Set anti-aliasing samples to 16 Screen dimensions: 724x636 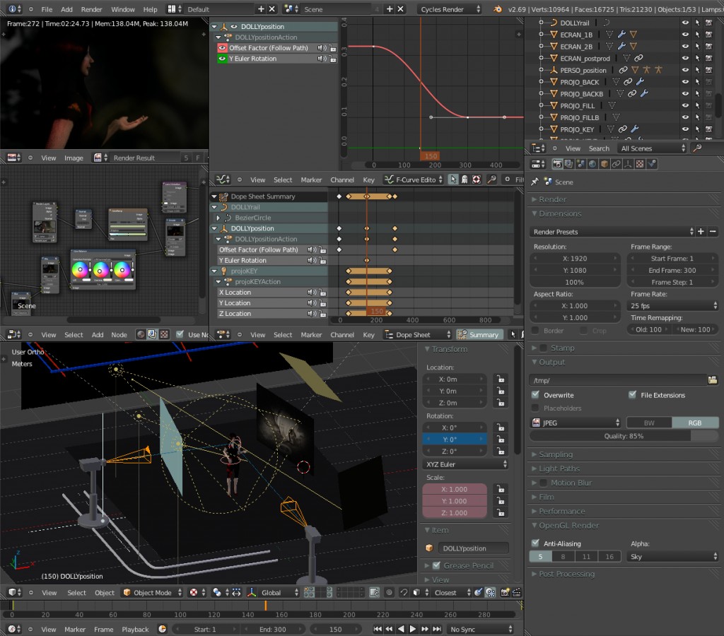pyautogui.click(x=609, y=556)
